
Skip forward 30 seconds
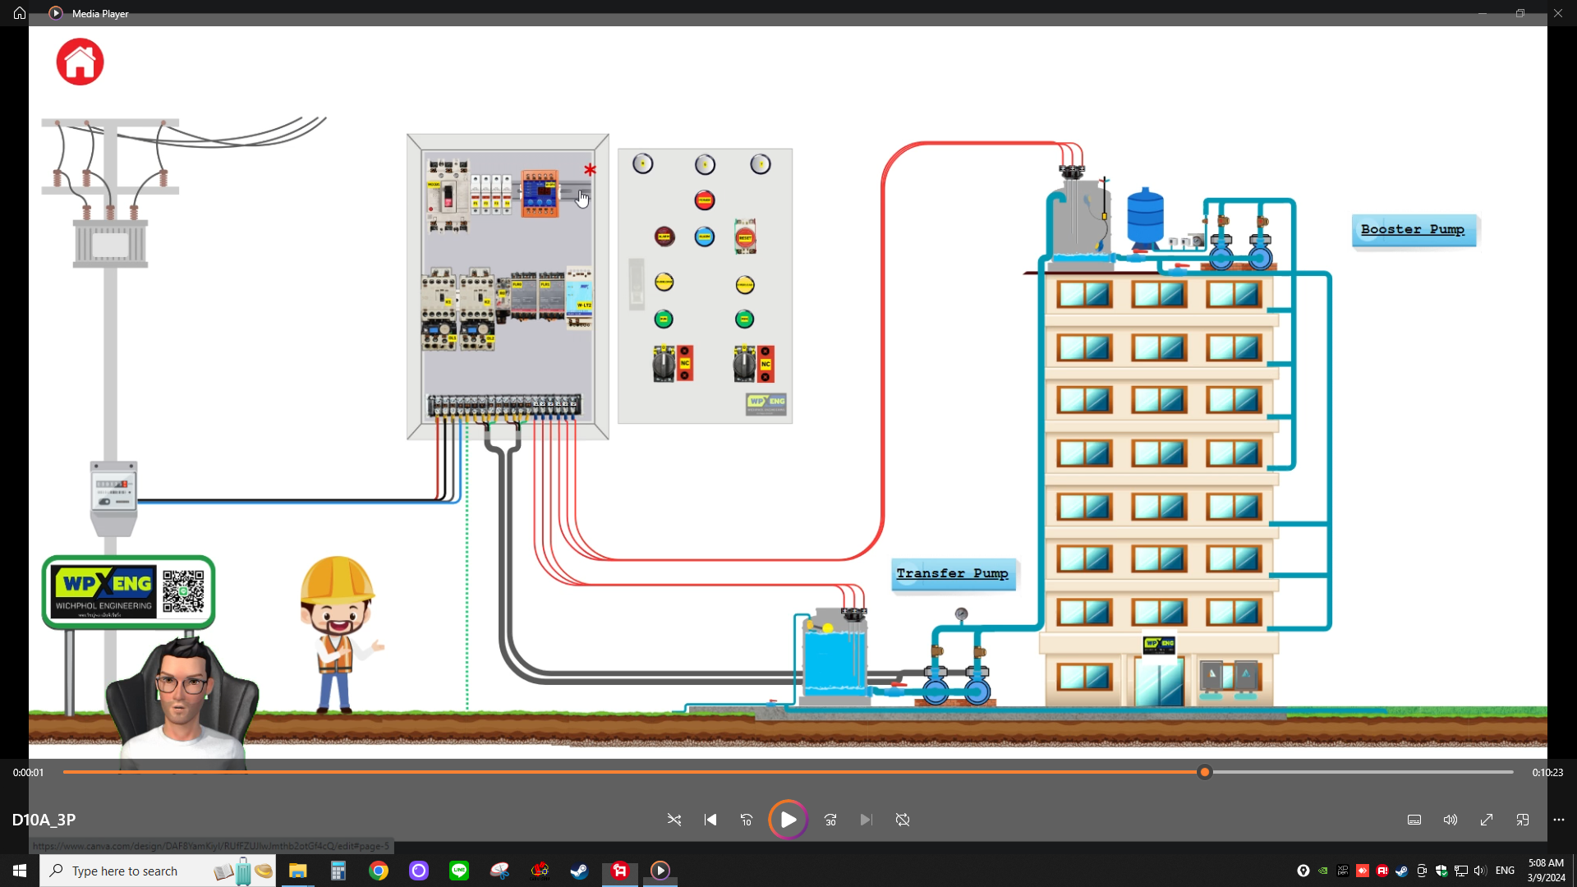[830, 820]
